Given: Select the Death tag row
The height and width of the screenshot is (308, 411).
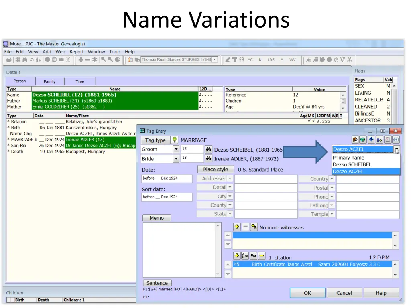Looking at the screenshot, I should (x=71, y=152).
